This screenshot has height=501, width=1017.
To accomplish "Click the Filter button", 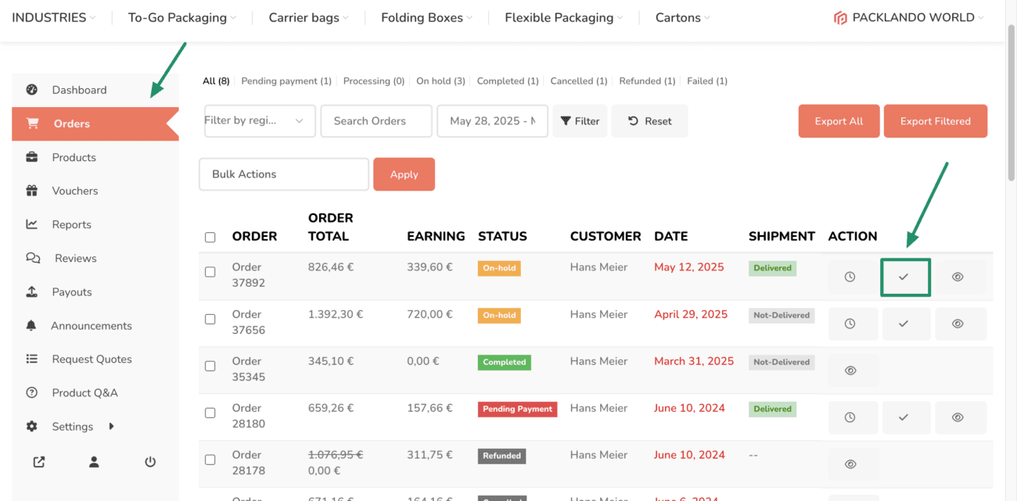I will [580, 121].
